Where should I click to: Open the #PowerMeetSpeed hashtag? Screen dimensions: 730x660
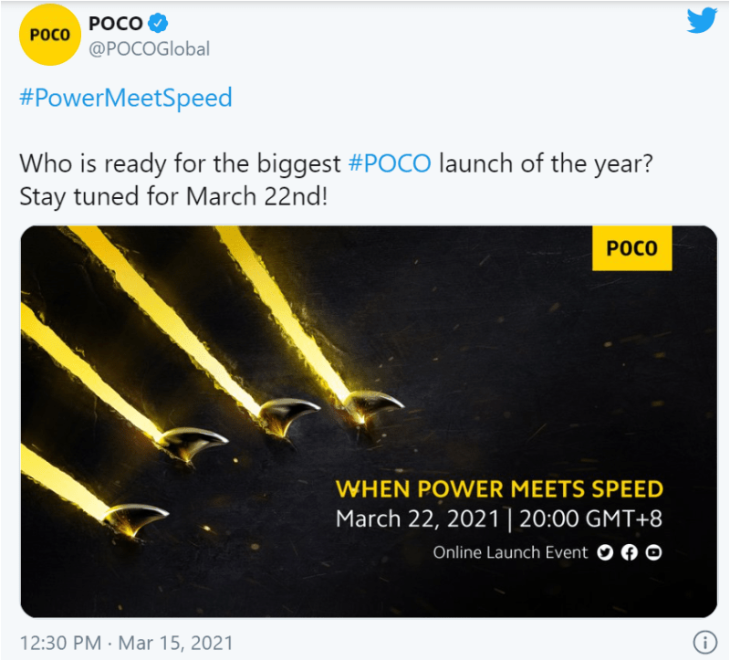[x=126, y=98]
